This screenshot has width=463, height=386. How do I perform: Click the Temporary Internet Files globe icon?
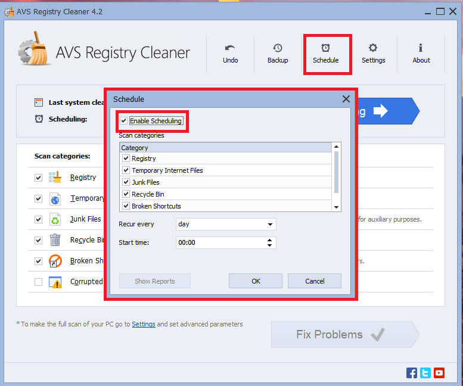[x=55, y=198]
